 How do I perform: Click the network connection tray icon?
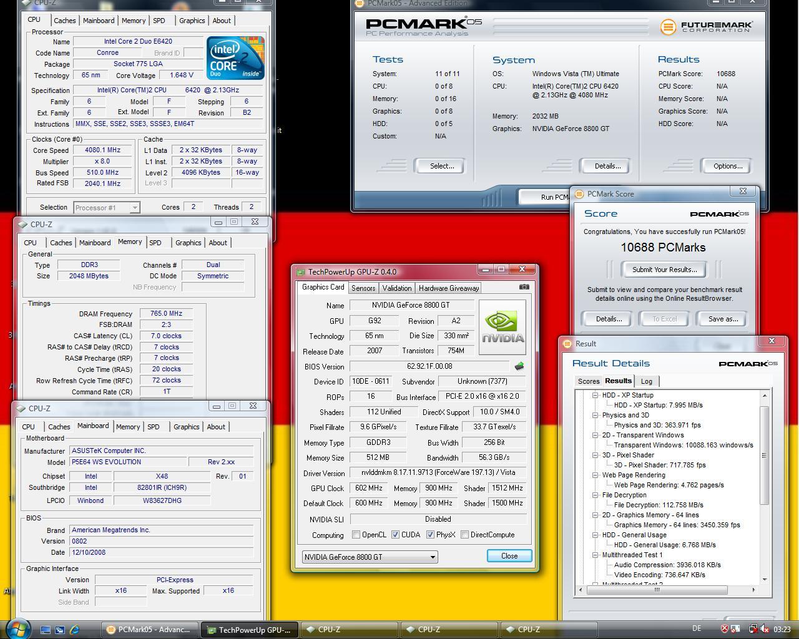coord(753,629)
